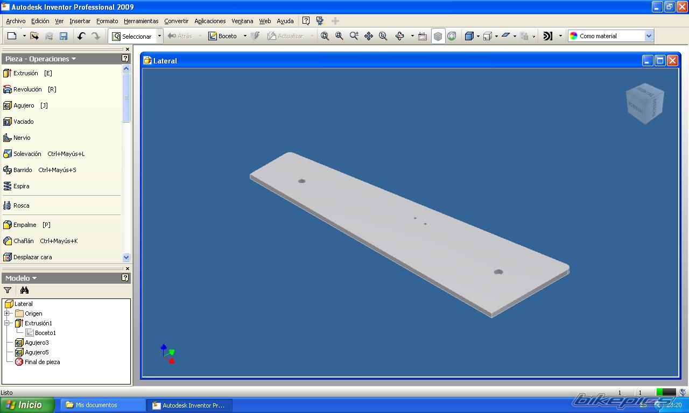Click the operations panel scrollbar up arrow
689x413 pixels.
coord(126,69)
